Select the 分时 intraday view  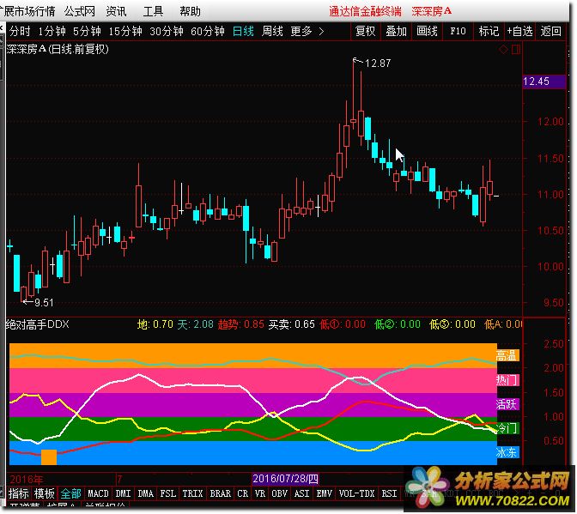click(19, 31)
